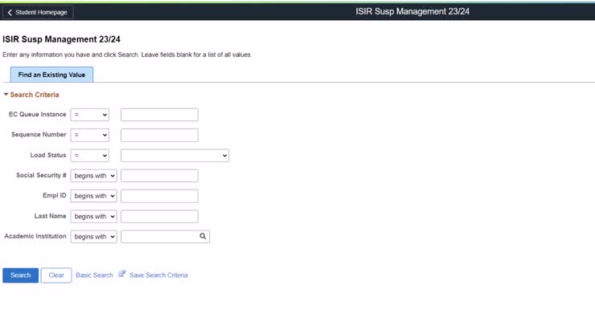Click the Last Name input field
Image resolution: width=595 pixels, height=334 pixels.
coord(159,217)
